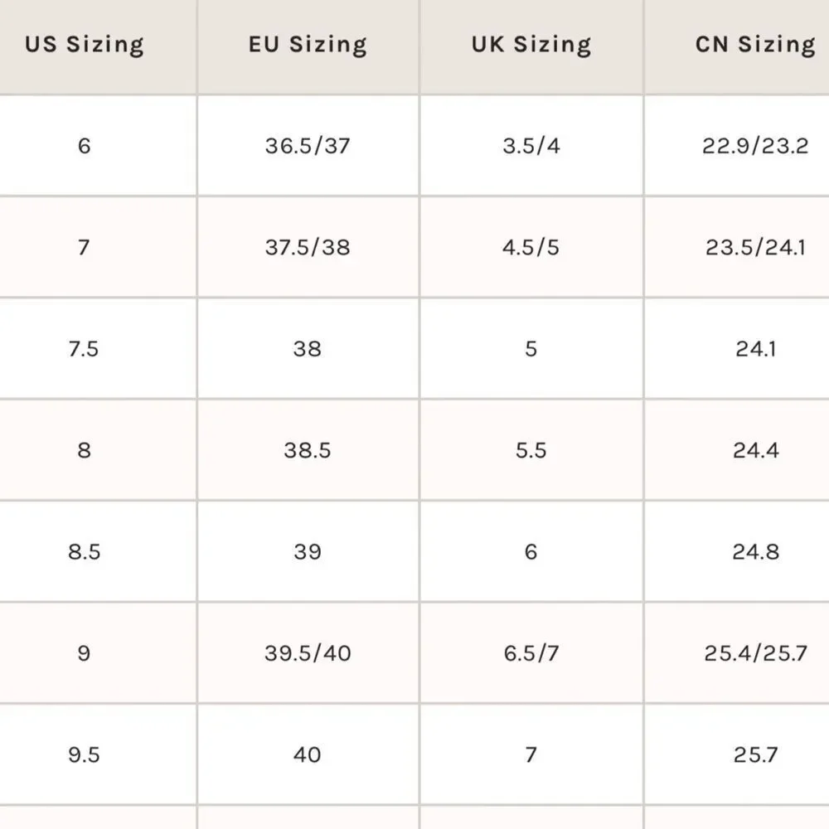The width and height of the screenshot is (829, 829).
Task: Select US size 9.5 cell
Action: (84, 754)
